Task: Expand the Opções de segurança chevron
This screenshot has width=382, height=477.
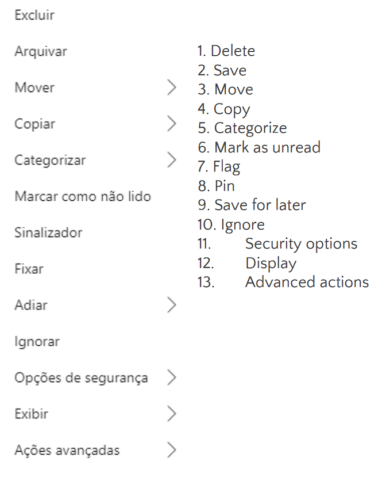Action: coord(172,378)
